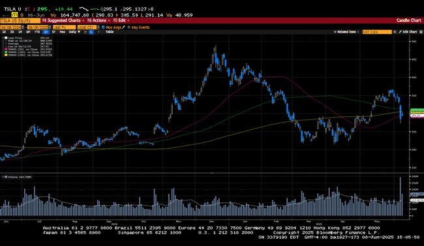Select the 1D time range
This screenshot has width=424, height=246.
pos(4,32)
